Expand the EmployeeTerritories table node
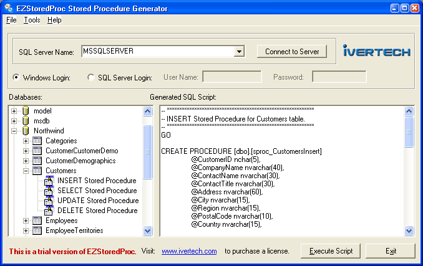This screenshot has width=423, height=266. click(x=26, y=230)
